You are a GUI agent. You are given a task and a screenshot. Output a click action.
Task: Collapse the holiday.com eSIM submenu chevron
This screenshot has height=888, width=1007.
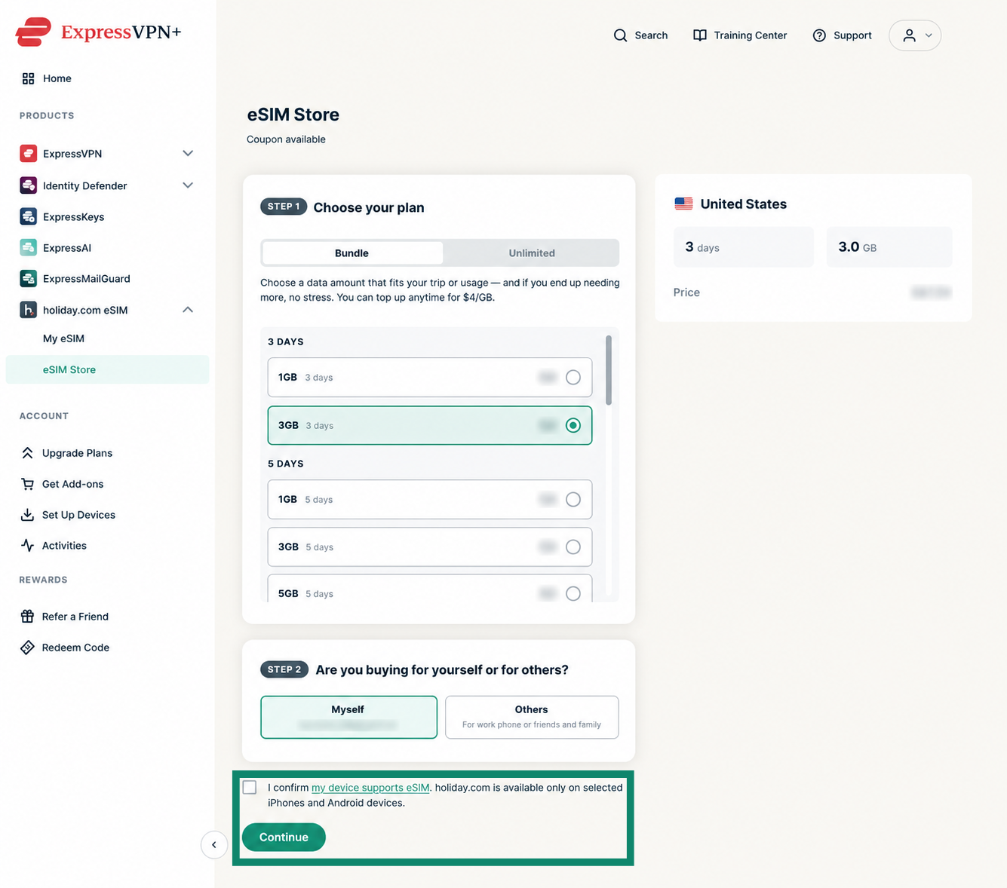tap(188, 310)
